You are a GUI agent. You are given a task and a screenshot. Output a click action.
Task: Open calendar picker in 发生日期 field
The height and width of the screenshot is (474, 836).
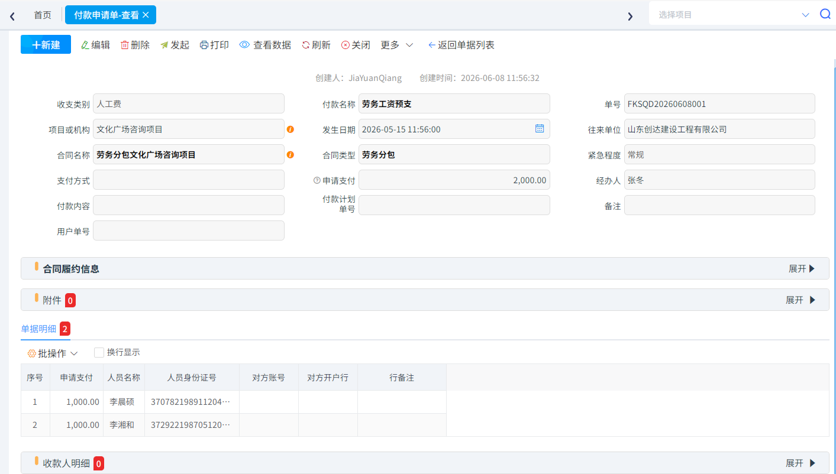540,128
